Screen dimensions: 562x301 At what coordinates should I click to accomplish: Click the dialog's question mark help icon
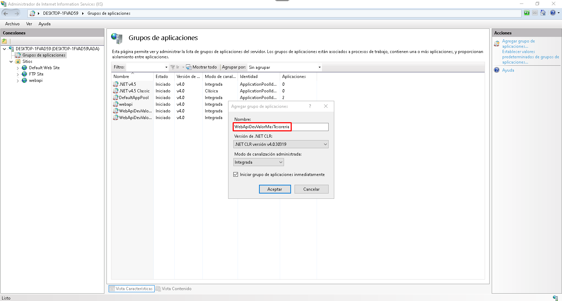(310, 106)
